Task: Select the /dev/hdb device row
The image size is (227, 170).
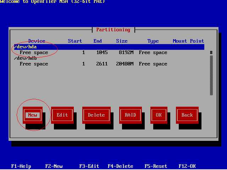Action: point(109,58)
